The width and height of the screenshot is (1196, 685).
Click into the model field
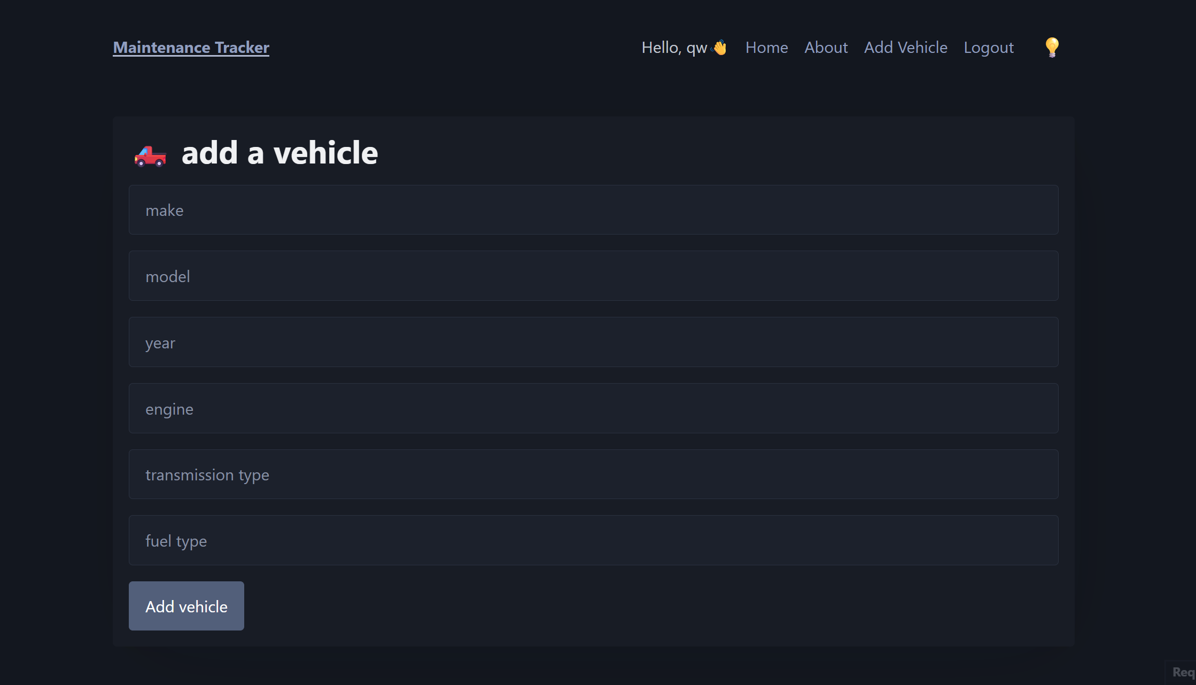point(593,276)
